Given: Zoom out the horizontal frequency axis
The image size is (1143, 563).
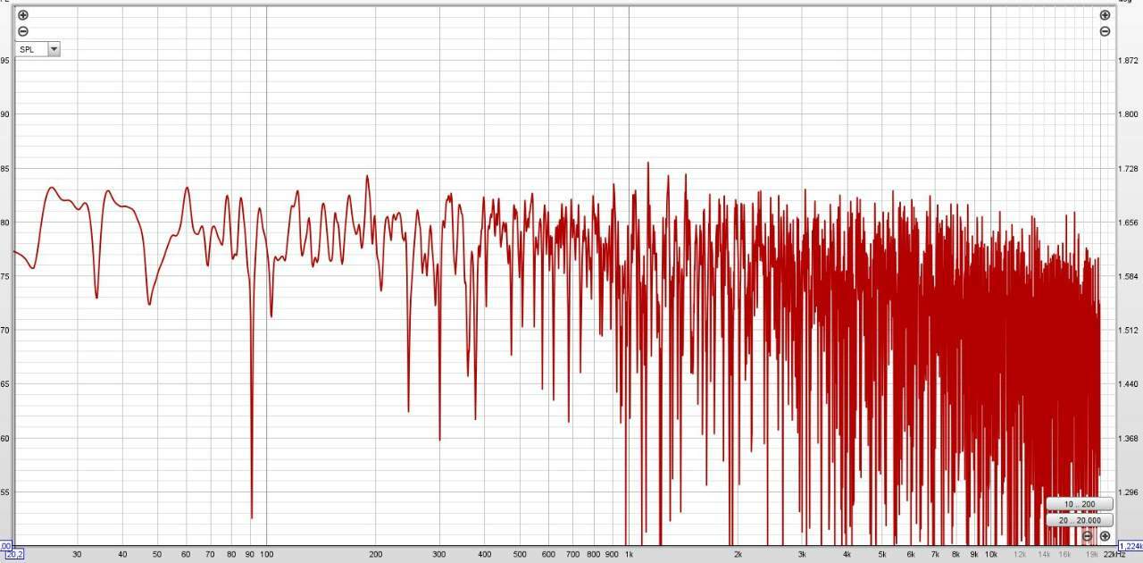Looking at the screenshot, I should (x=1088, y=536).
